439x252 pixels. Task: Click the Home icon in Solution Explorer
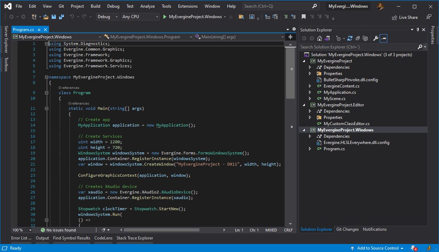pos(320,38)
